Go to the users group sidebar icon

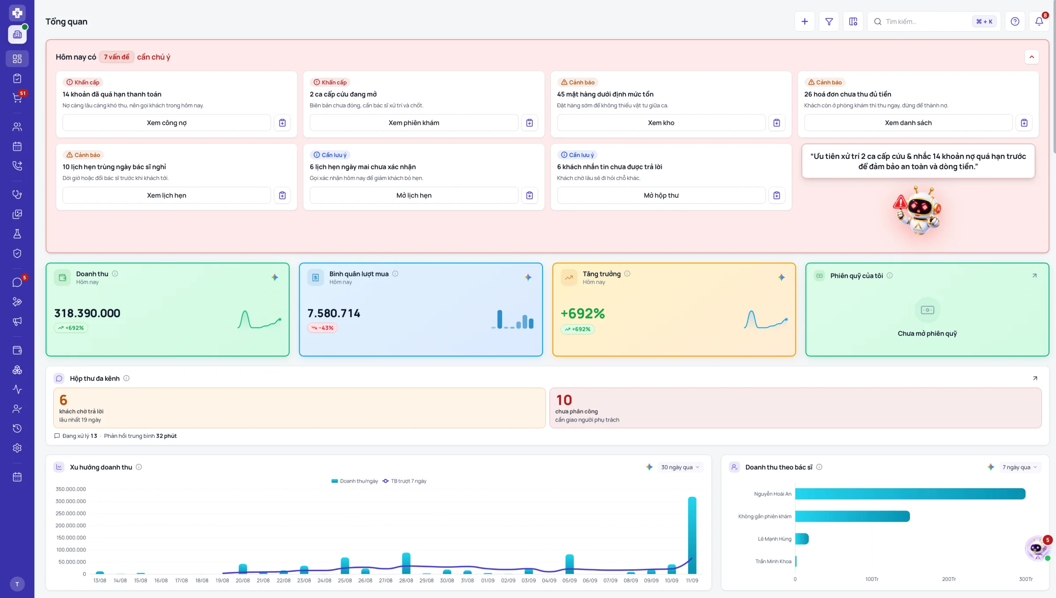pyautogui.click(x=17, y=127)
